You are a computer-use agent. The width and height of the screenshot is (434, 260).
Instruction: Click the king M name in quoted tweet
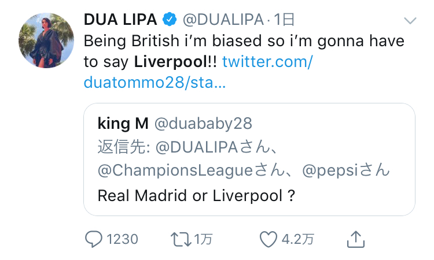coord(123,124)
